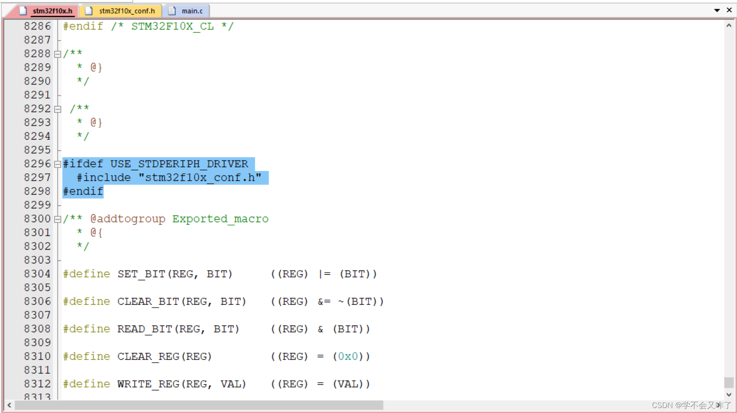Open the stm32f10x_conf.h tab
Viewport: 737px width, 413px height.
tap(121, 11)
